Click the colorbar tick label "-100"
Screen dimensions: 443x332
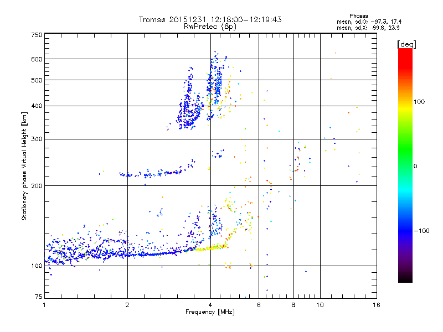(x=421, y=231)
